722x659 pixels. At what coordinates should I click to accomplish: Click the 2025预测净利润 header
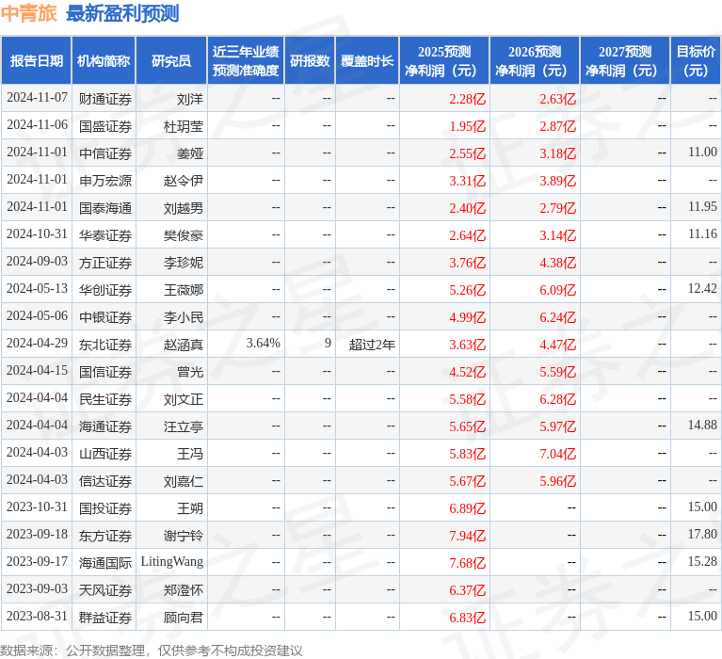[444, 61]
